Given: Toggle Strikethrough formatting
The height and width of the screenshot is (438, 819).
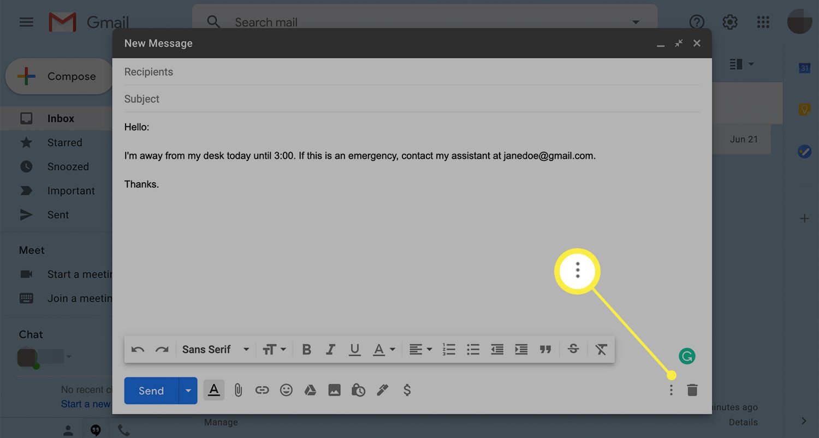Looking at the screenshot, I should [573, 349].
